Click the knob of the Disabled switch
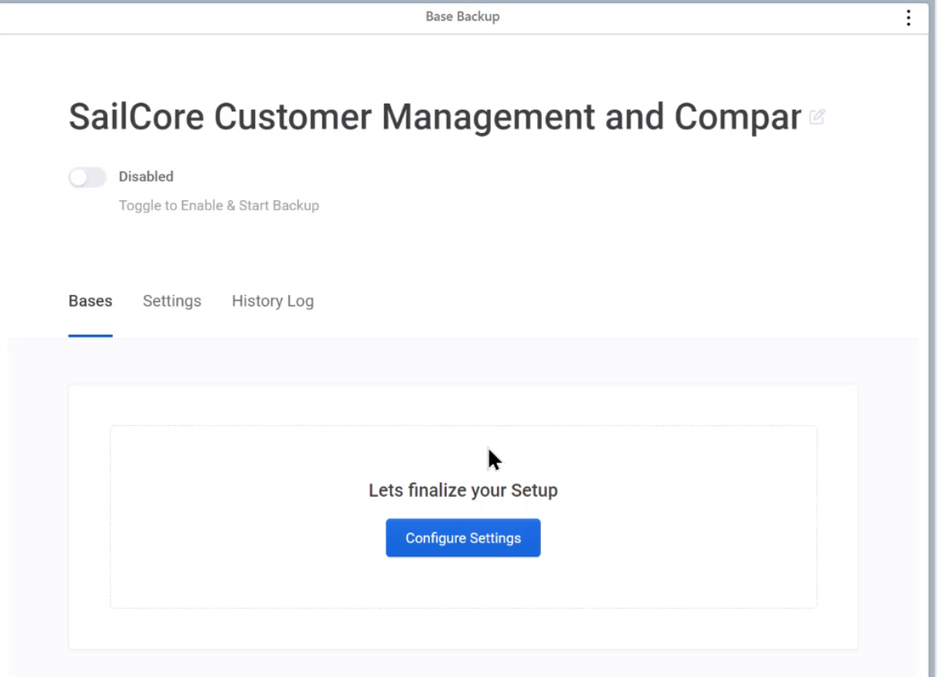The height and width of the screenshot is (677, 939). pyautogui.click(x=78, y=178)
